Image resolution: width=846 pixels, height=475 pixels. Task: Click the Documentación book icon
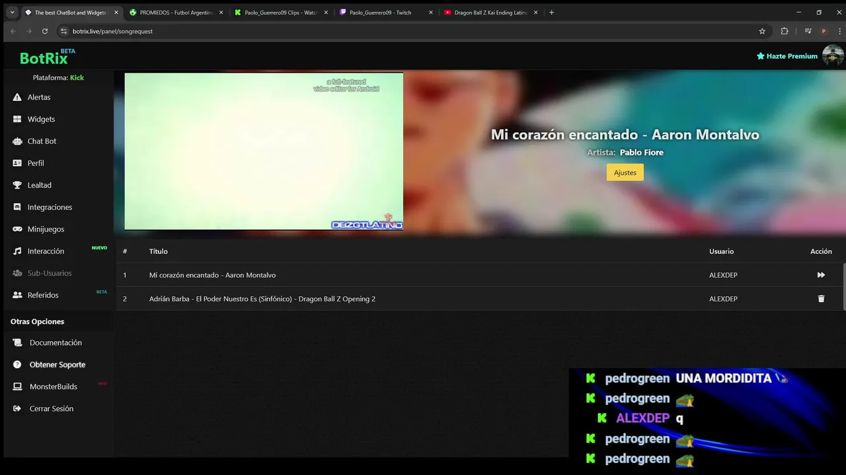pyautogui.click(x=17, y=342)
